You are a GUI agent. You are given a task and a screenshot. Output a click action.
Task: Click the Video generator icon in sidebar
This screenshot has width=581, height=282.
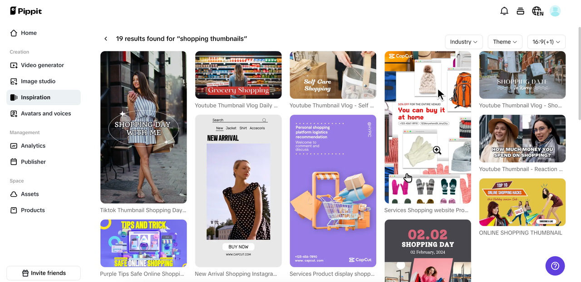pyautogui.click(x=14, y=65)
